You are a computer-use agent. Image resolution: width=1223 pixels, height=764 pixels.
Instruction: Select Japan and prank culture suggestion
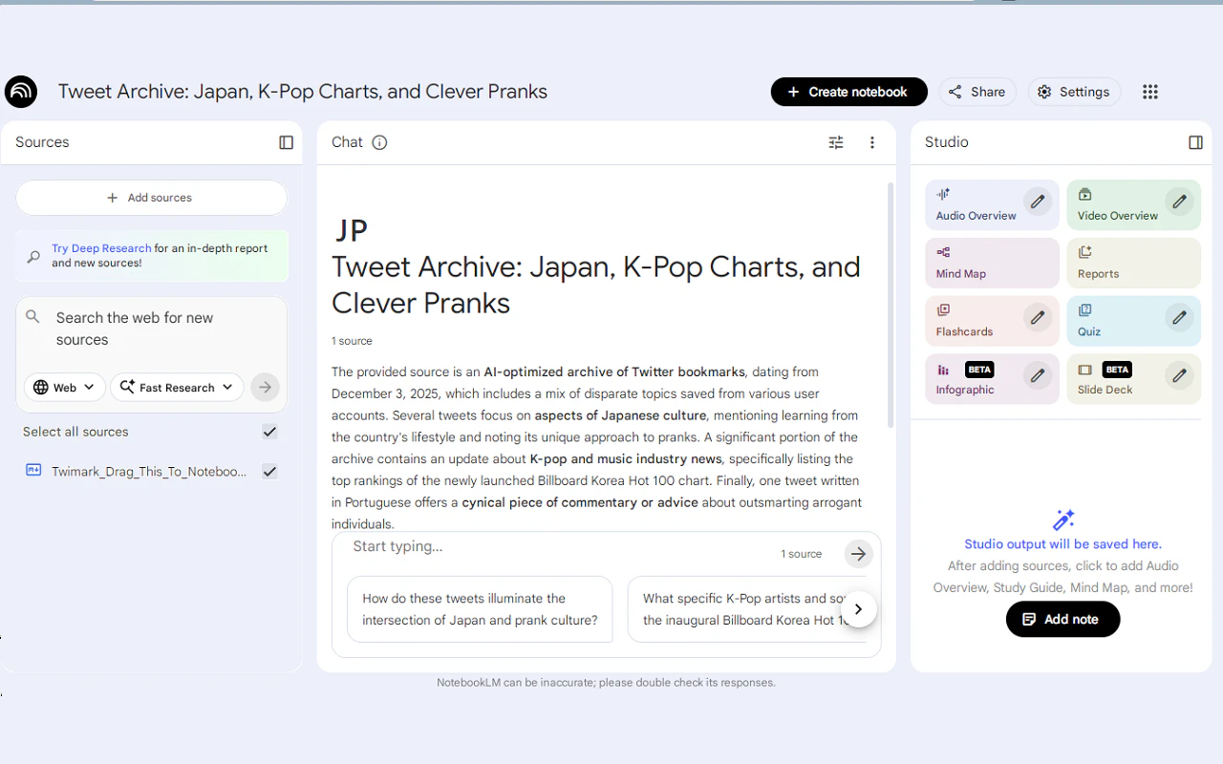click(480, 609)
